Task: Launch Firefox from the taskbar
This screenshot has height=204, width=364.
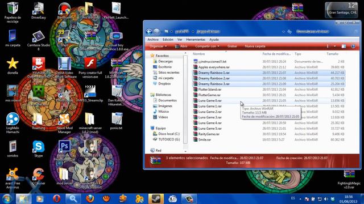Action: tap(90, 199)
